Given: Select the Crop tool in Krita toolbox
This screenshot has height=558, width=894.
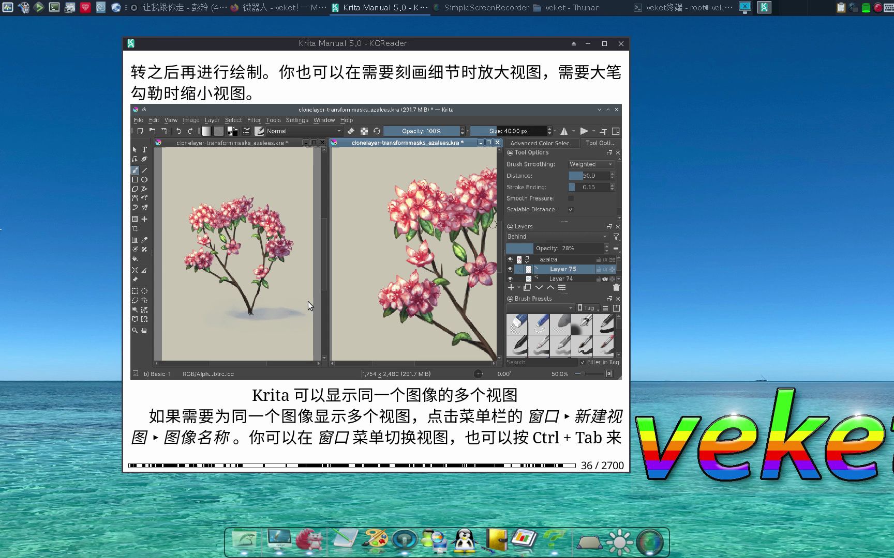Looking at the screenshot, I should point(135,228).
